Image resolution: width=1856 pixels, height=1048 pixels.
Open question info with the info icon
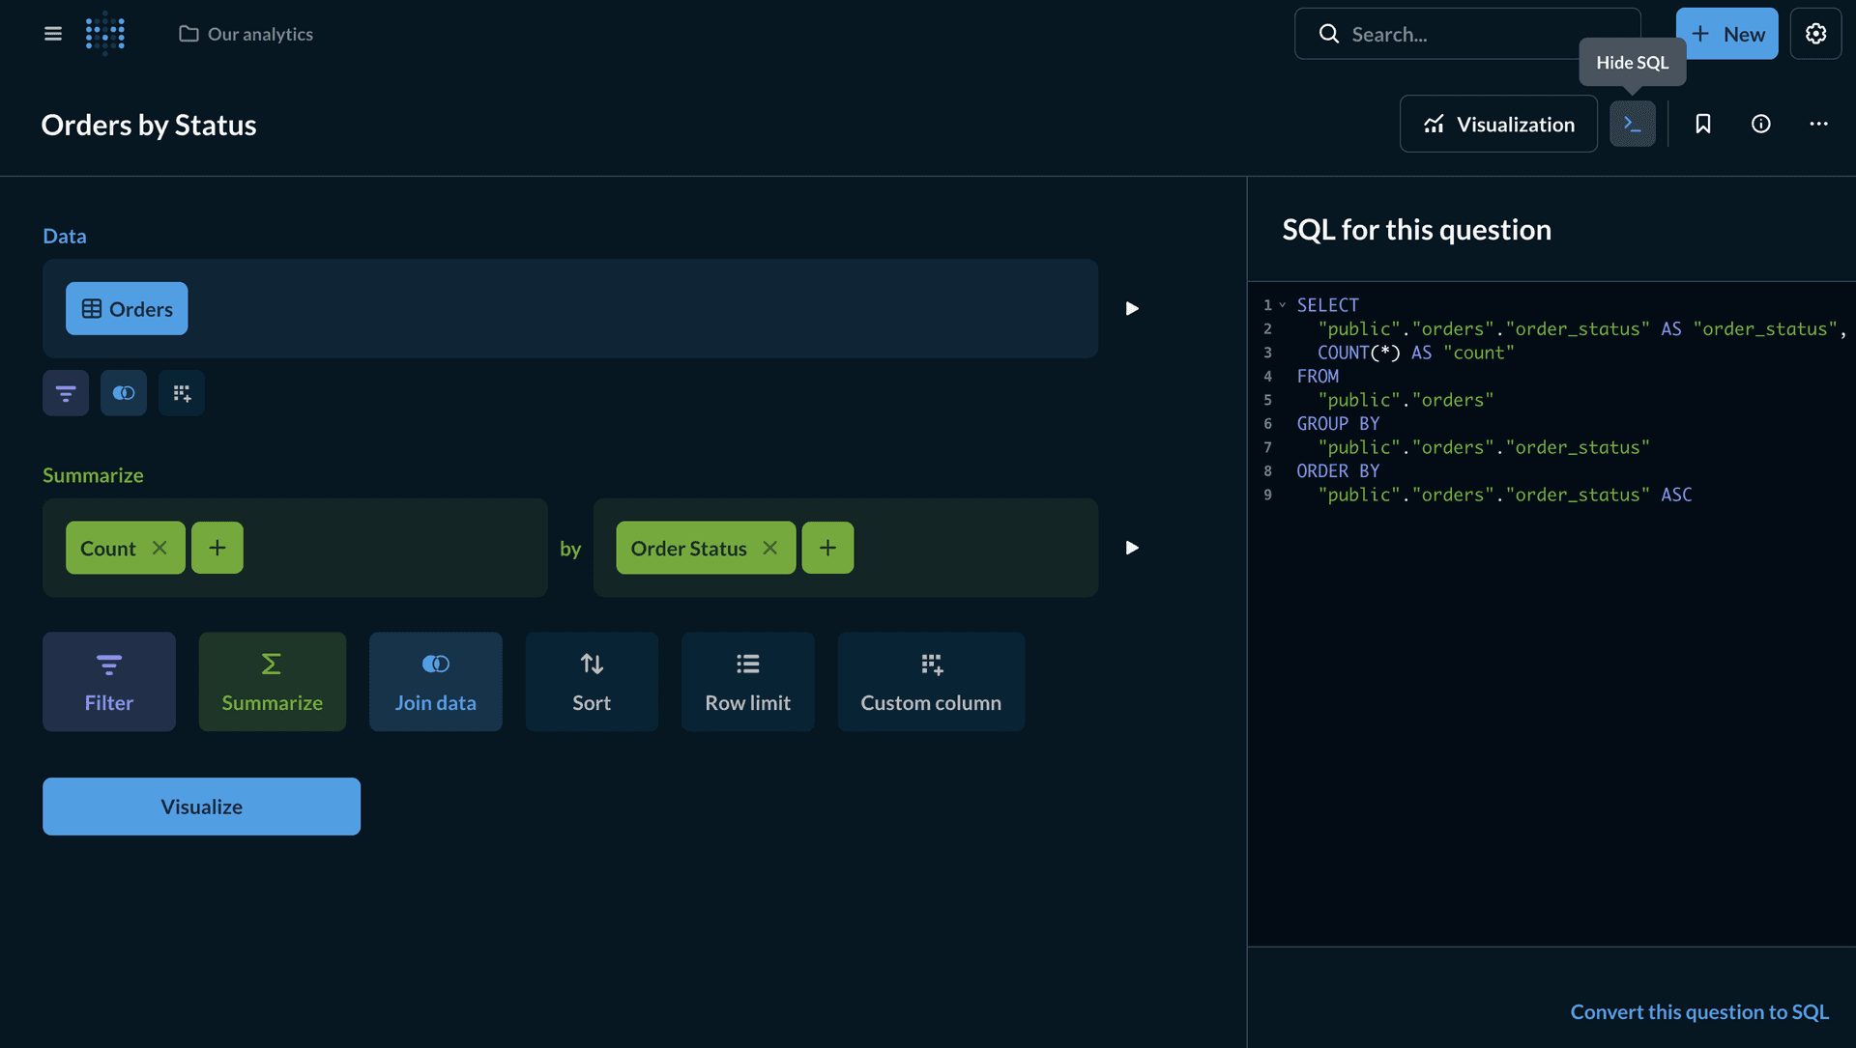pyautogui.click(x=1760, y=124)
